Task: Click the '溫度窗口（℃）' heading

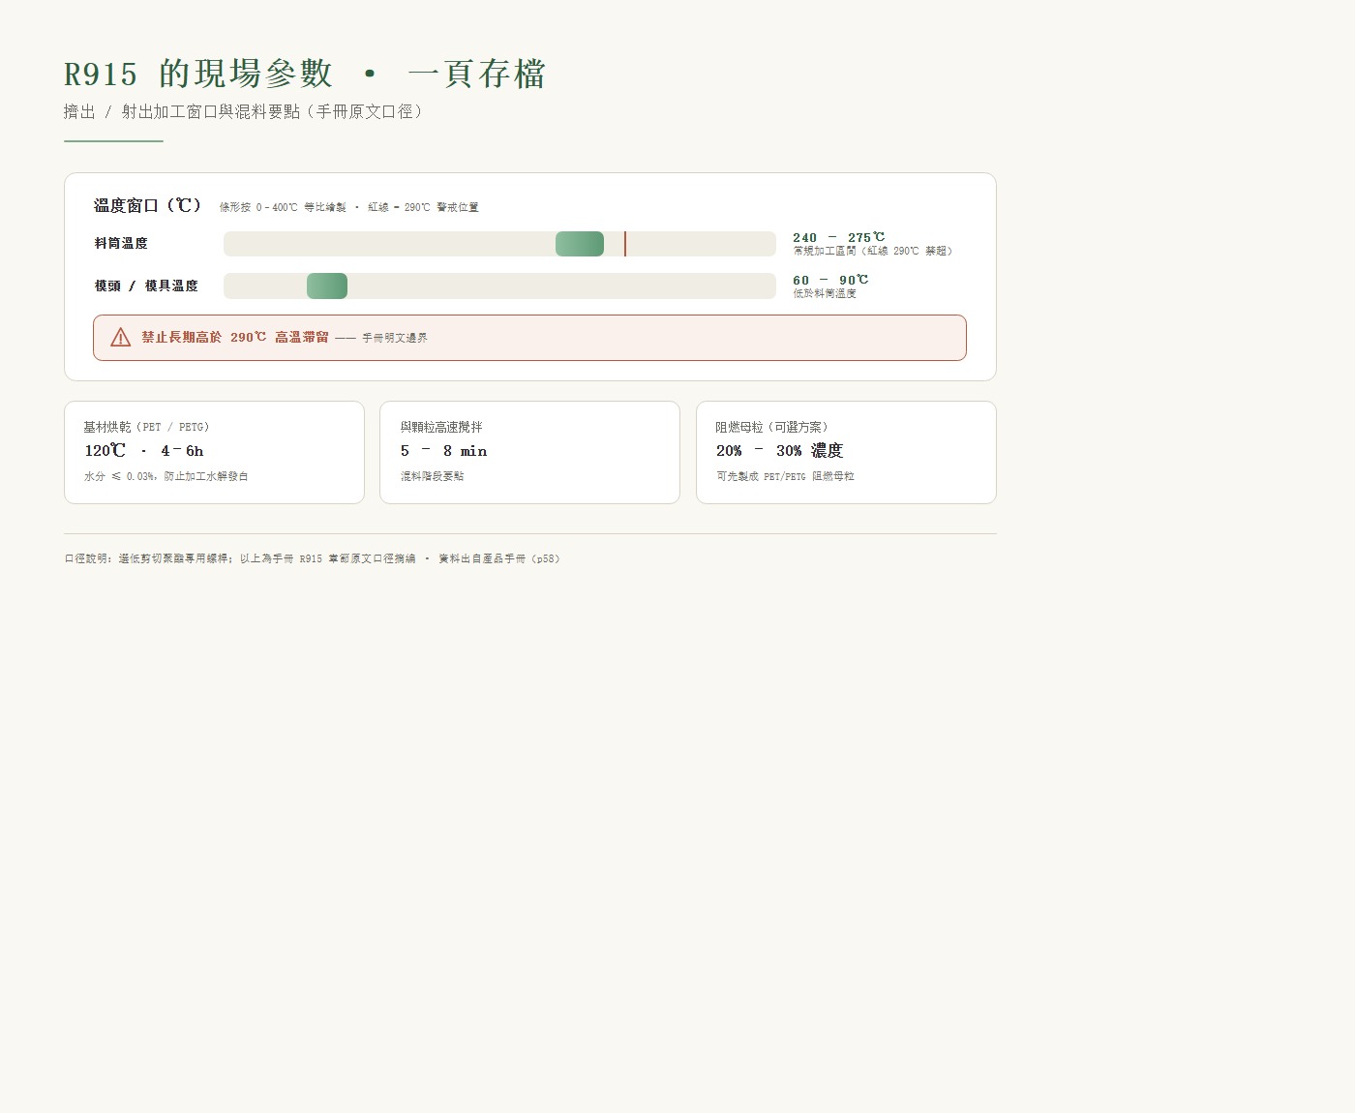Action: [148, 205]
